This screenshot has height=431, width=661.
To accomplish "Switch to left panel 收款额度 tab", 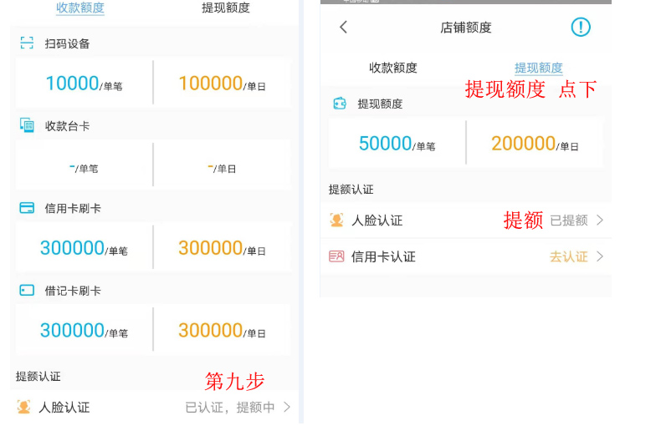I will 80,8.
